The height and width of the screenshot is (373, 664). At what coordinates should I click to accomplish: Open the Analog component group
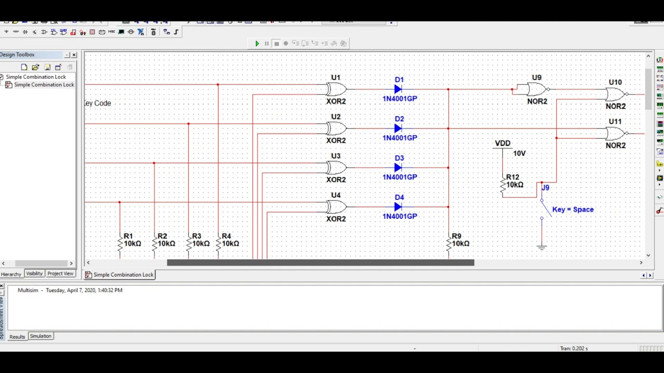(44, 32)
